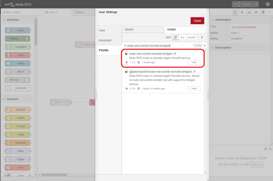This screenshot has width=273, height=181.
Task: Open external link icon for node-red-contrib-homekit-bridged
Action: (175, 54)
